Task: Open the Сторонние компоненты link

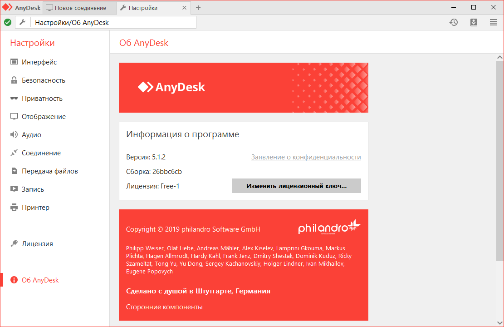Action: pos(164,307)
